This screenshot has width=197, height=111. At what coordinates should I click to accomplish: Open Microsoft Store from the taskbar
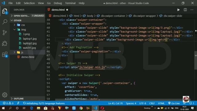tap(46, 108)
